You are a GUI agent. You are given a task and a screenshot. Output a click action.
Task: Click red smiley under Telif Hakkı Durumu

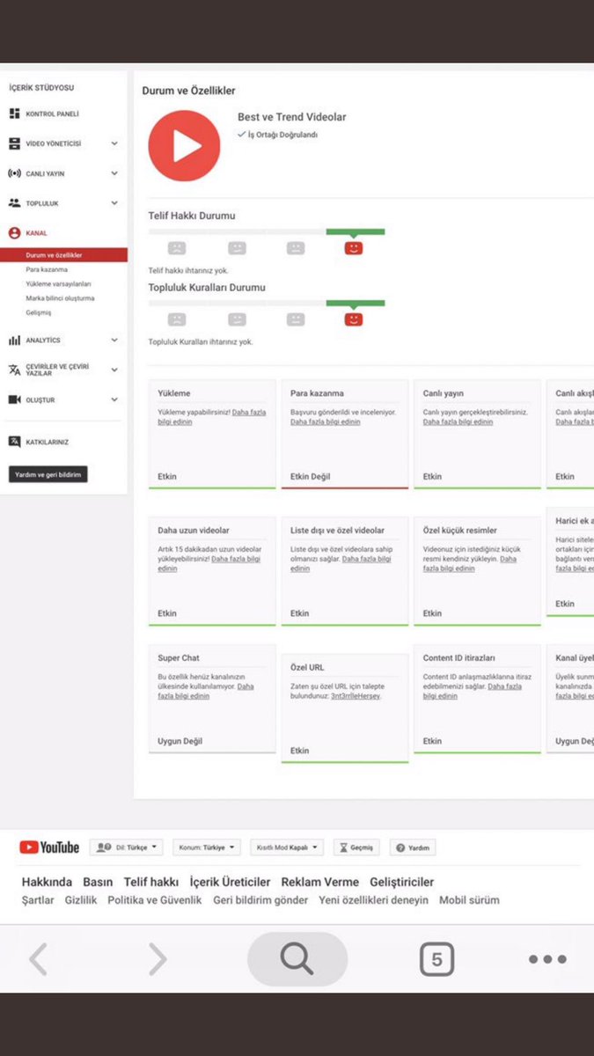(353, 248)
